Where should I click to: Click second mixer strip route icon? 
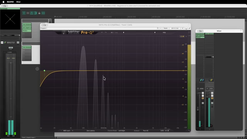click(211, 80)
